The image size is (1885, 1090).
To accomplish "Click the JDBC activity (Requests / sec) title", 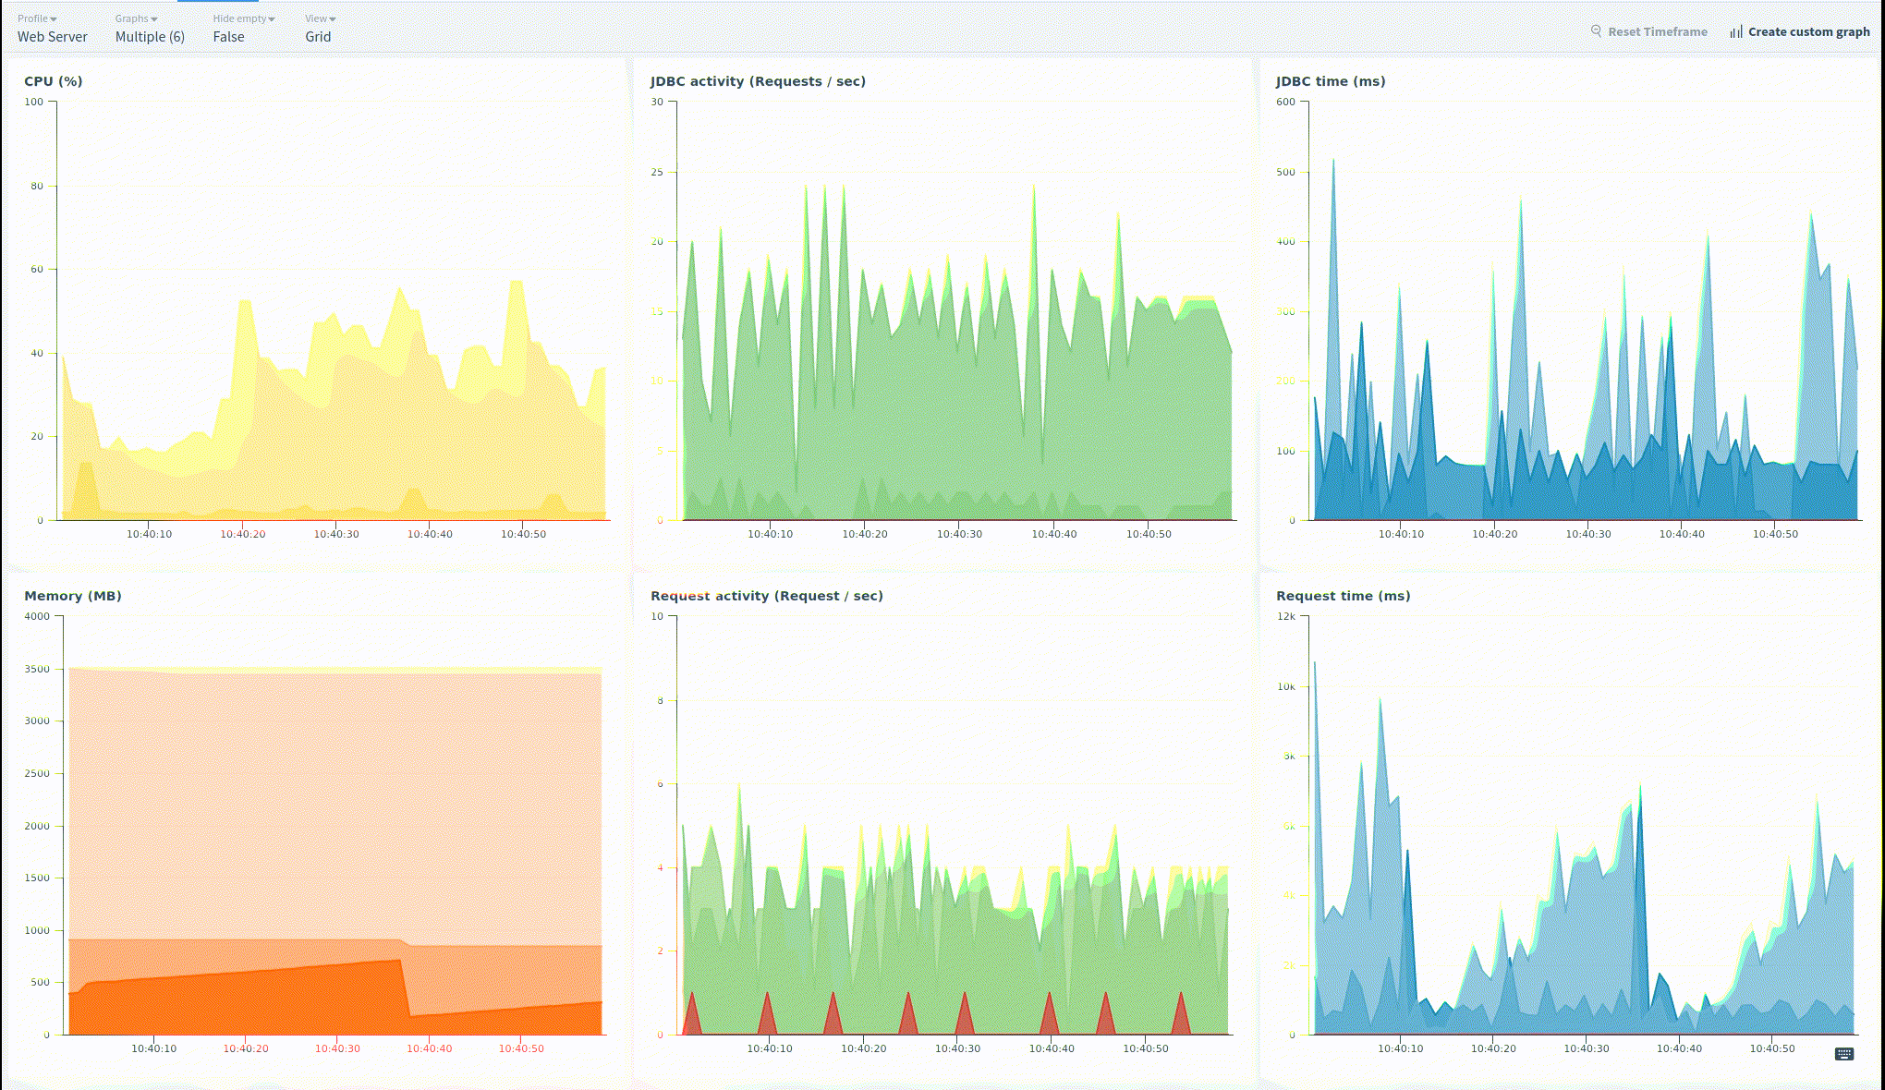I will [x=758, y=81].
